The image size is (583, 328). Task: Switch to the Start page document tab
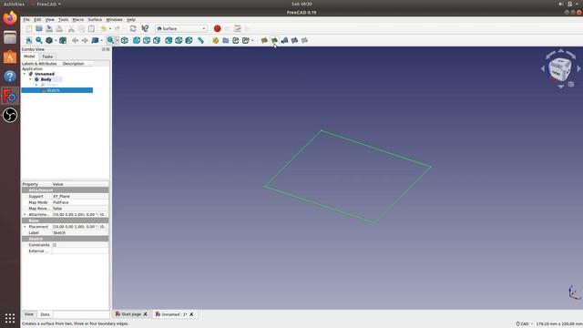point(131,314)
